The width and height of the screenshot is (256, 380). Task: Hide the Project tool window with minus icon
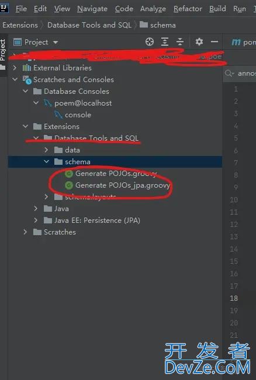pos(215,42)
